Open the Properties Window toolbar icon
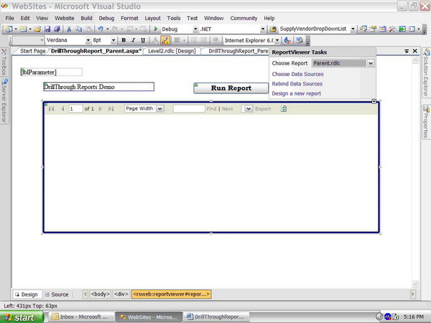The width and height of the screenshot is (431, 323). (373, 29)
